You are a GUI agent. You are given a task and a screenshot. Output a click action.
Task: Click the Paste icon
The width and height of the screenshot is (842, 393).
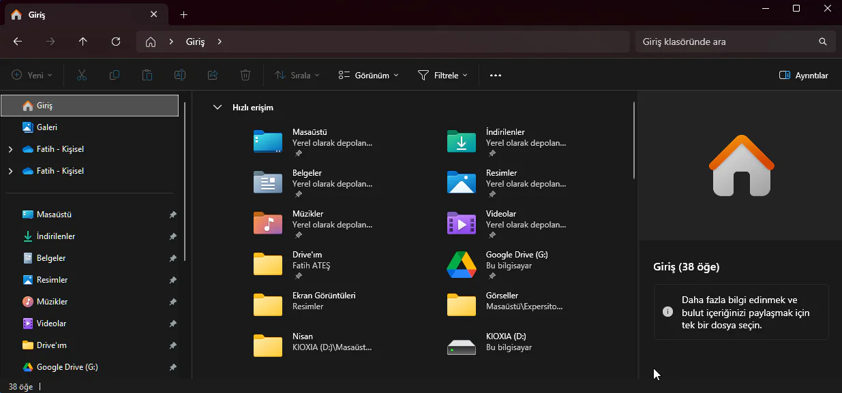(147, 75)
